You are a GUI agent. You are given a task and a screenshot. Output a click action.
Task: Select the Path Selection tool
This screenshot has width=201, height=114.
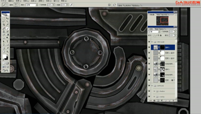(4, 42)
